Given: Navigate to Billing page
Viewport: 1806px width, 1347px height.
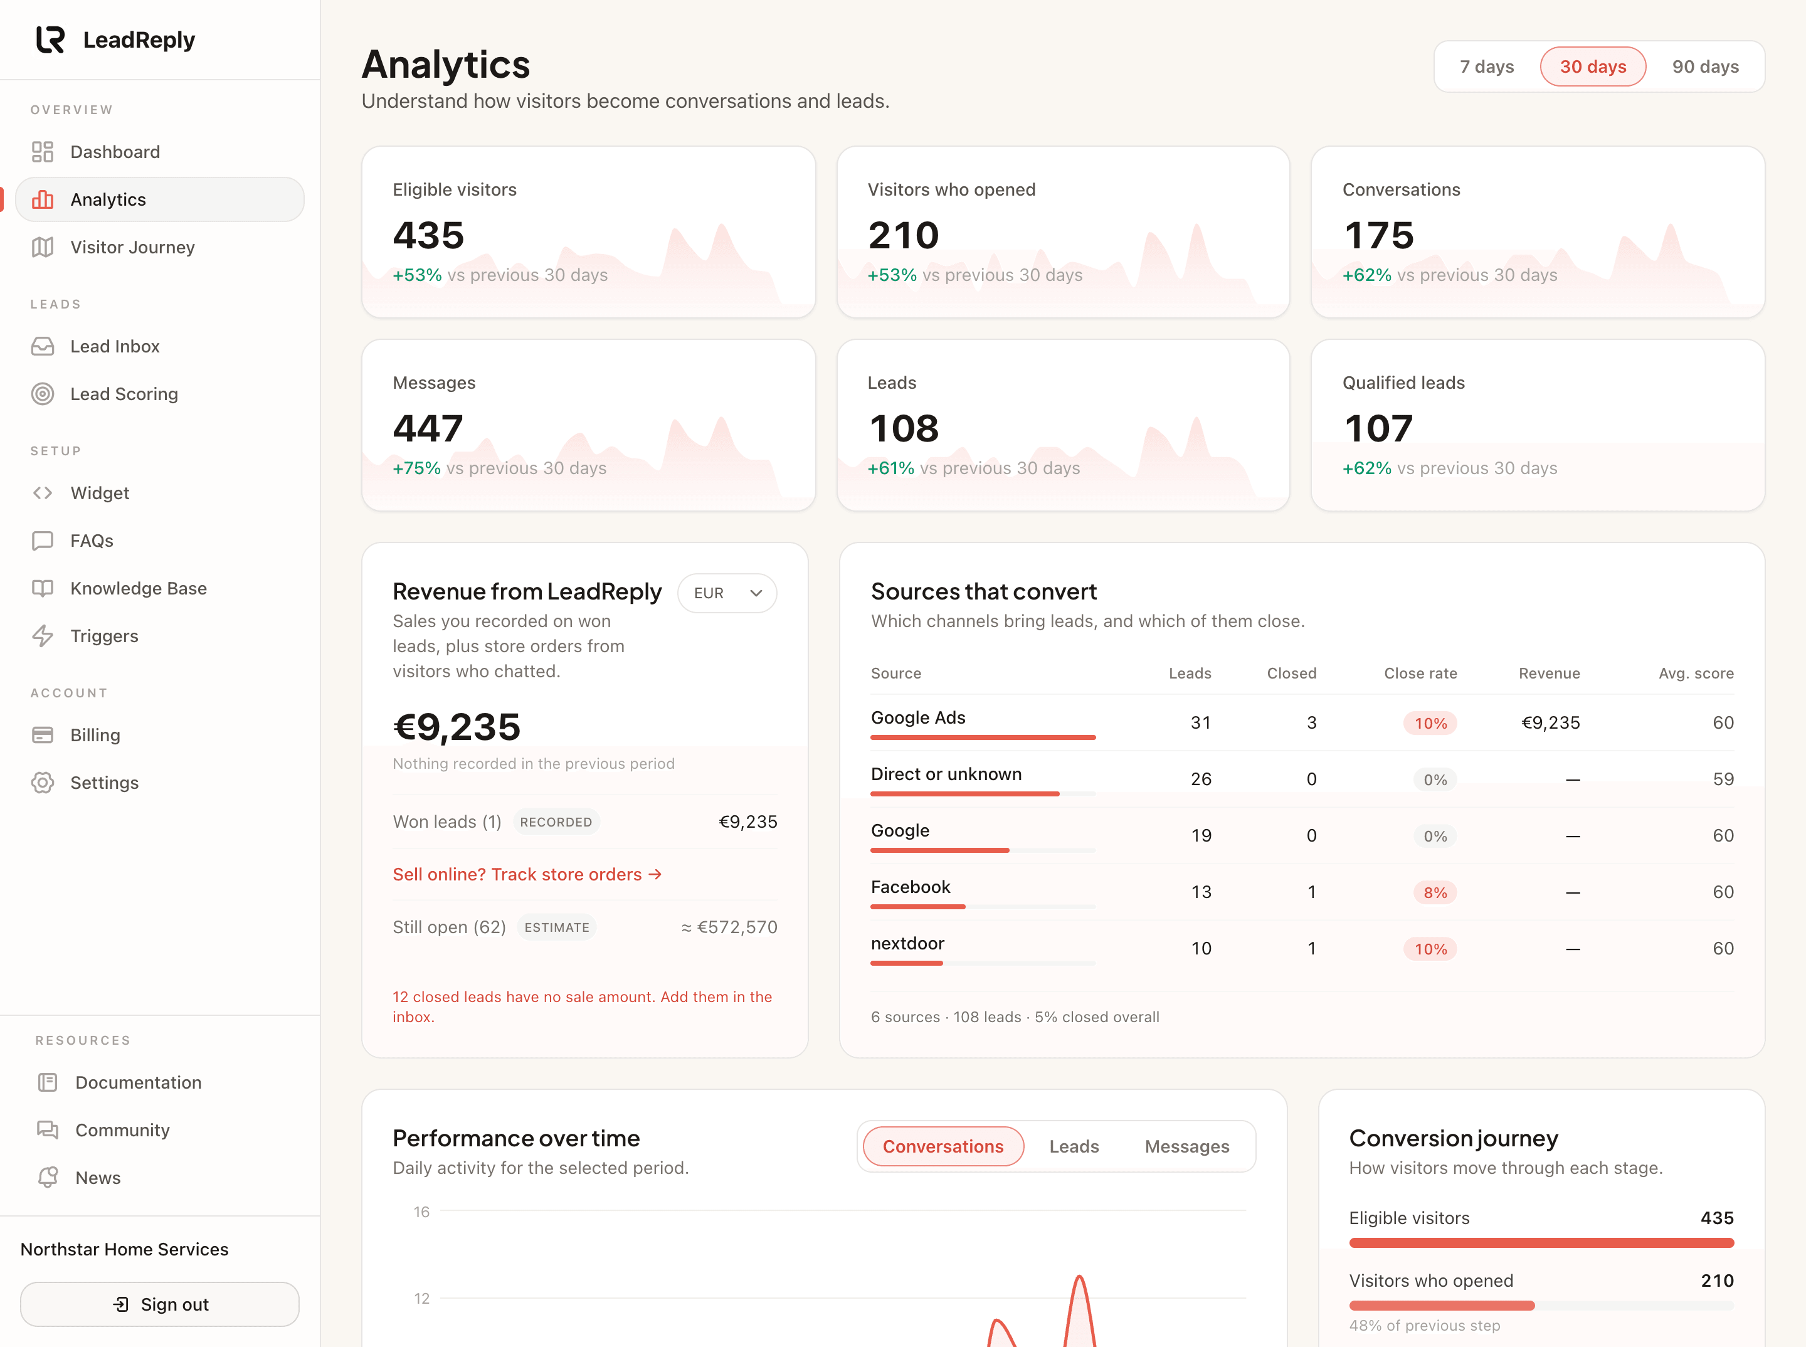Looking at the screenshot, I should 160,736.
